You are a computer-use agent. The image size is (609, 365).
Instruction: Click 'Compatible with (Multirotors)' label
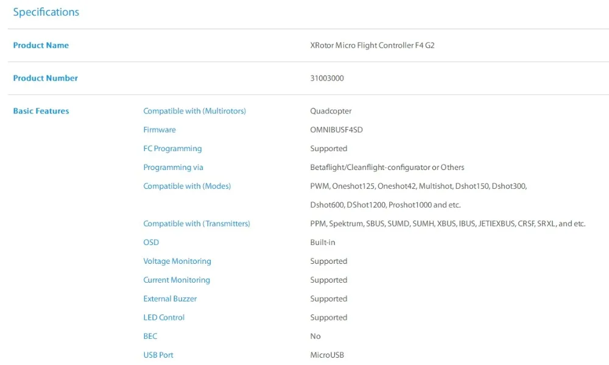coord(195,111)
